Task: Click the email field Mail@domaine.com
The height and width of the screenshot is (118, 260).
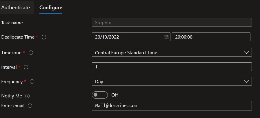Action: [x=172, y=106]
